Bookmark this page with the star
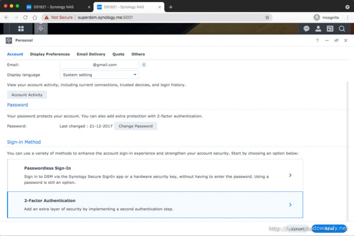Screen dimensions: 354x236 point(267,17)
